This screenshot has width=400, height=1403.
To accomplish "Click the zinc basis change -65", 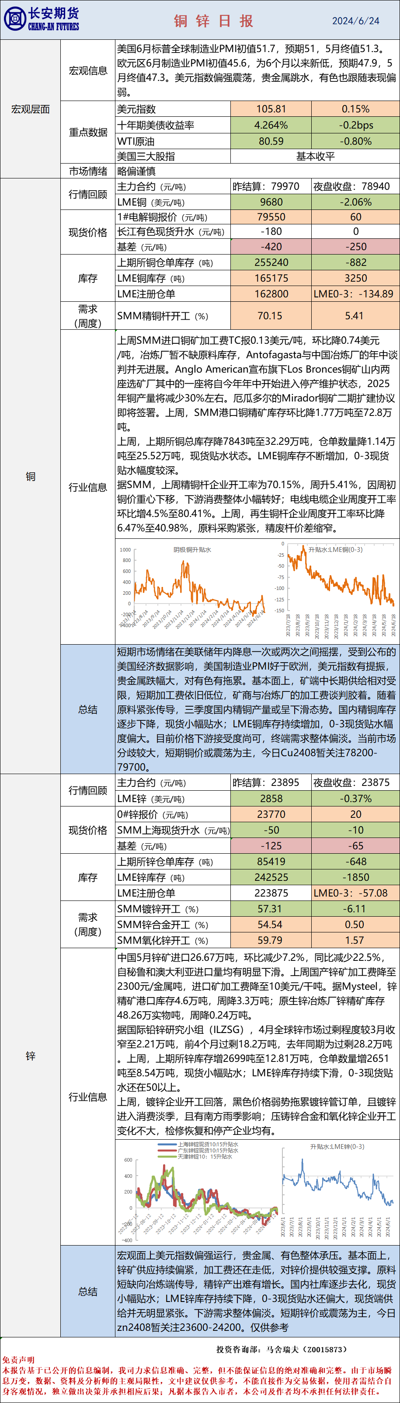I will pos(355,846).
